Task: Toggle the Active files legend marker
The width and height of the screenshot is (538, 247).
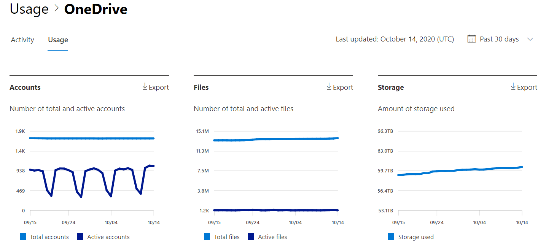Action: 251,237
